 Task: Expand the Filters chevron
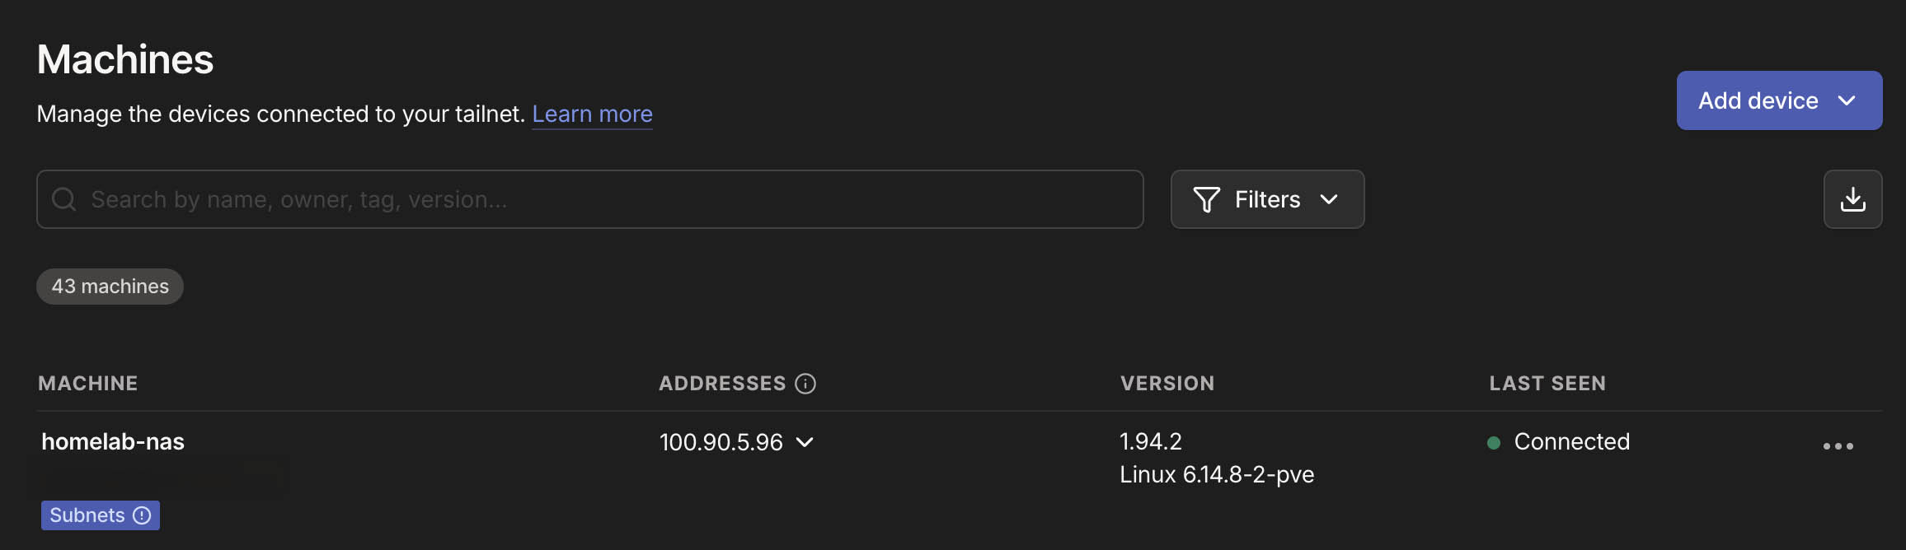[1329, 199]
